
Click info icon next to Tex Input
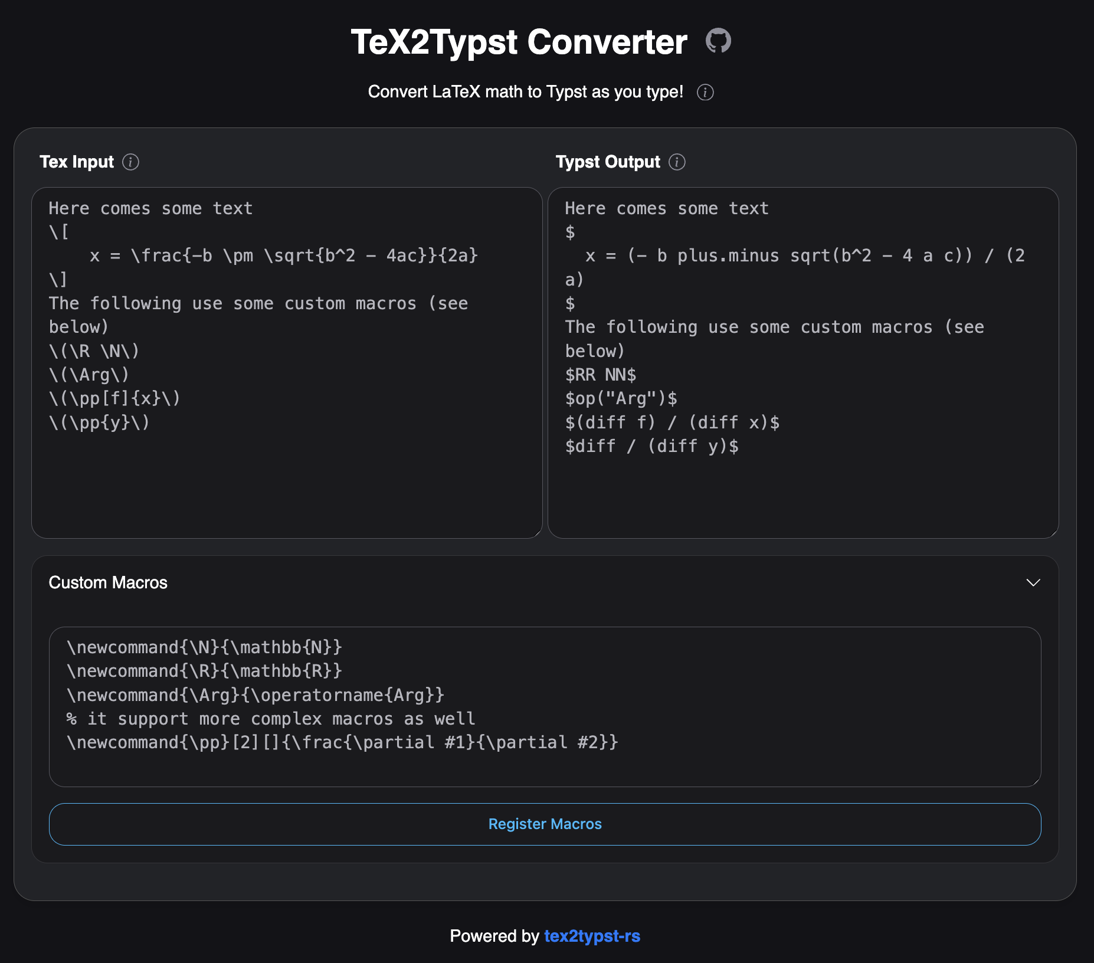(130, 162)
